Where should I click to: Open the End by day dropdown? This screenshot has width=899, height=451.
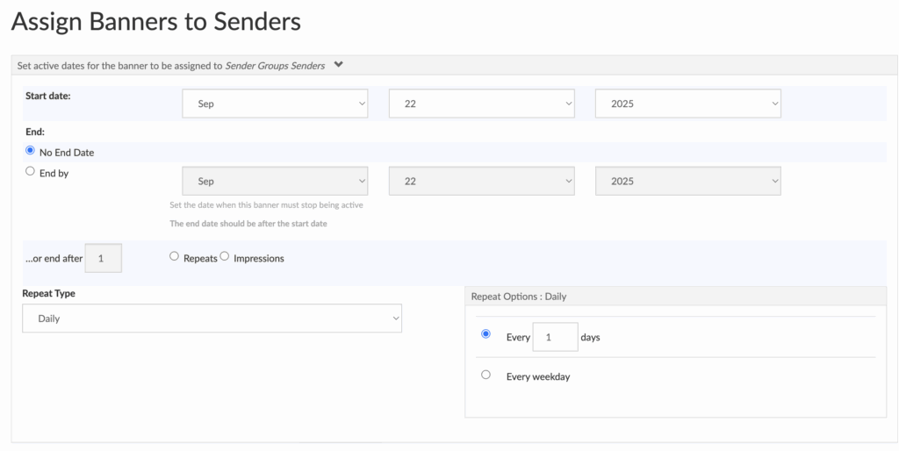[481, 181]
